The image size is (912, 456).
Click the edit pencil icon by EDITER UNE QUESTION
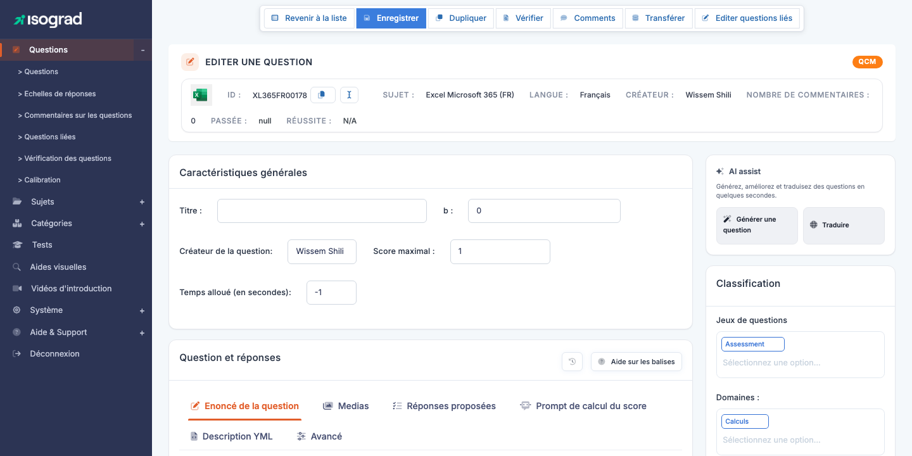(190, 62)
